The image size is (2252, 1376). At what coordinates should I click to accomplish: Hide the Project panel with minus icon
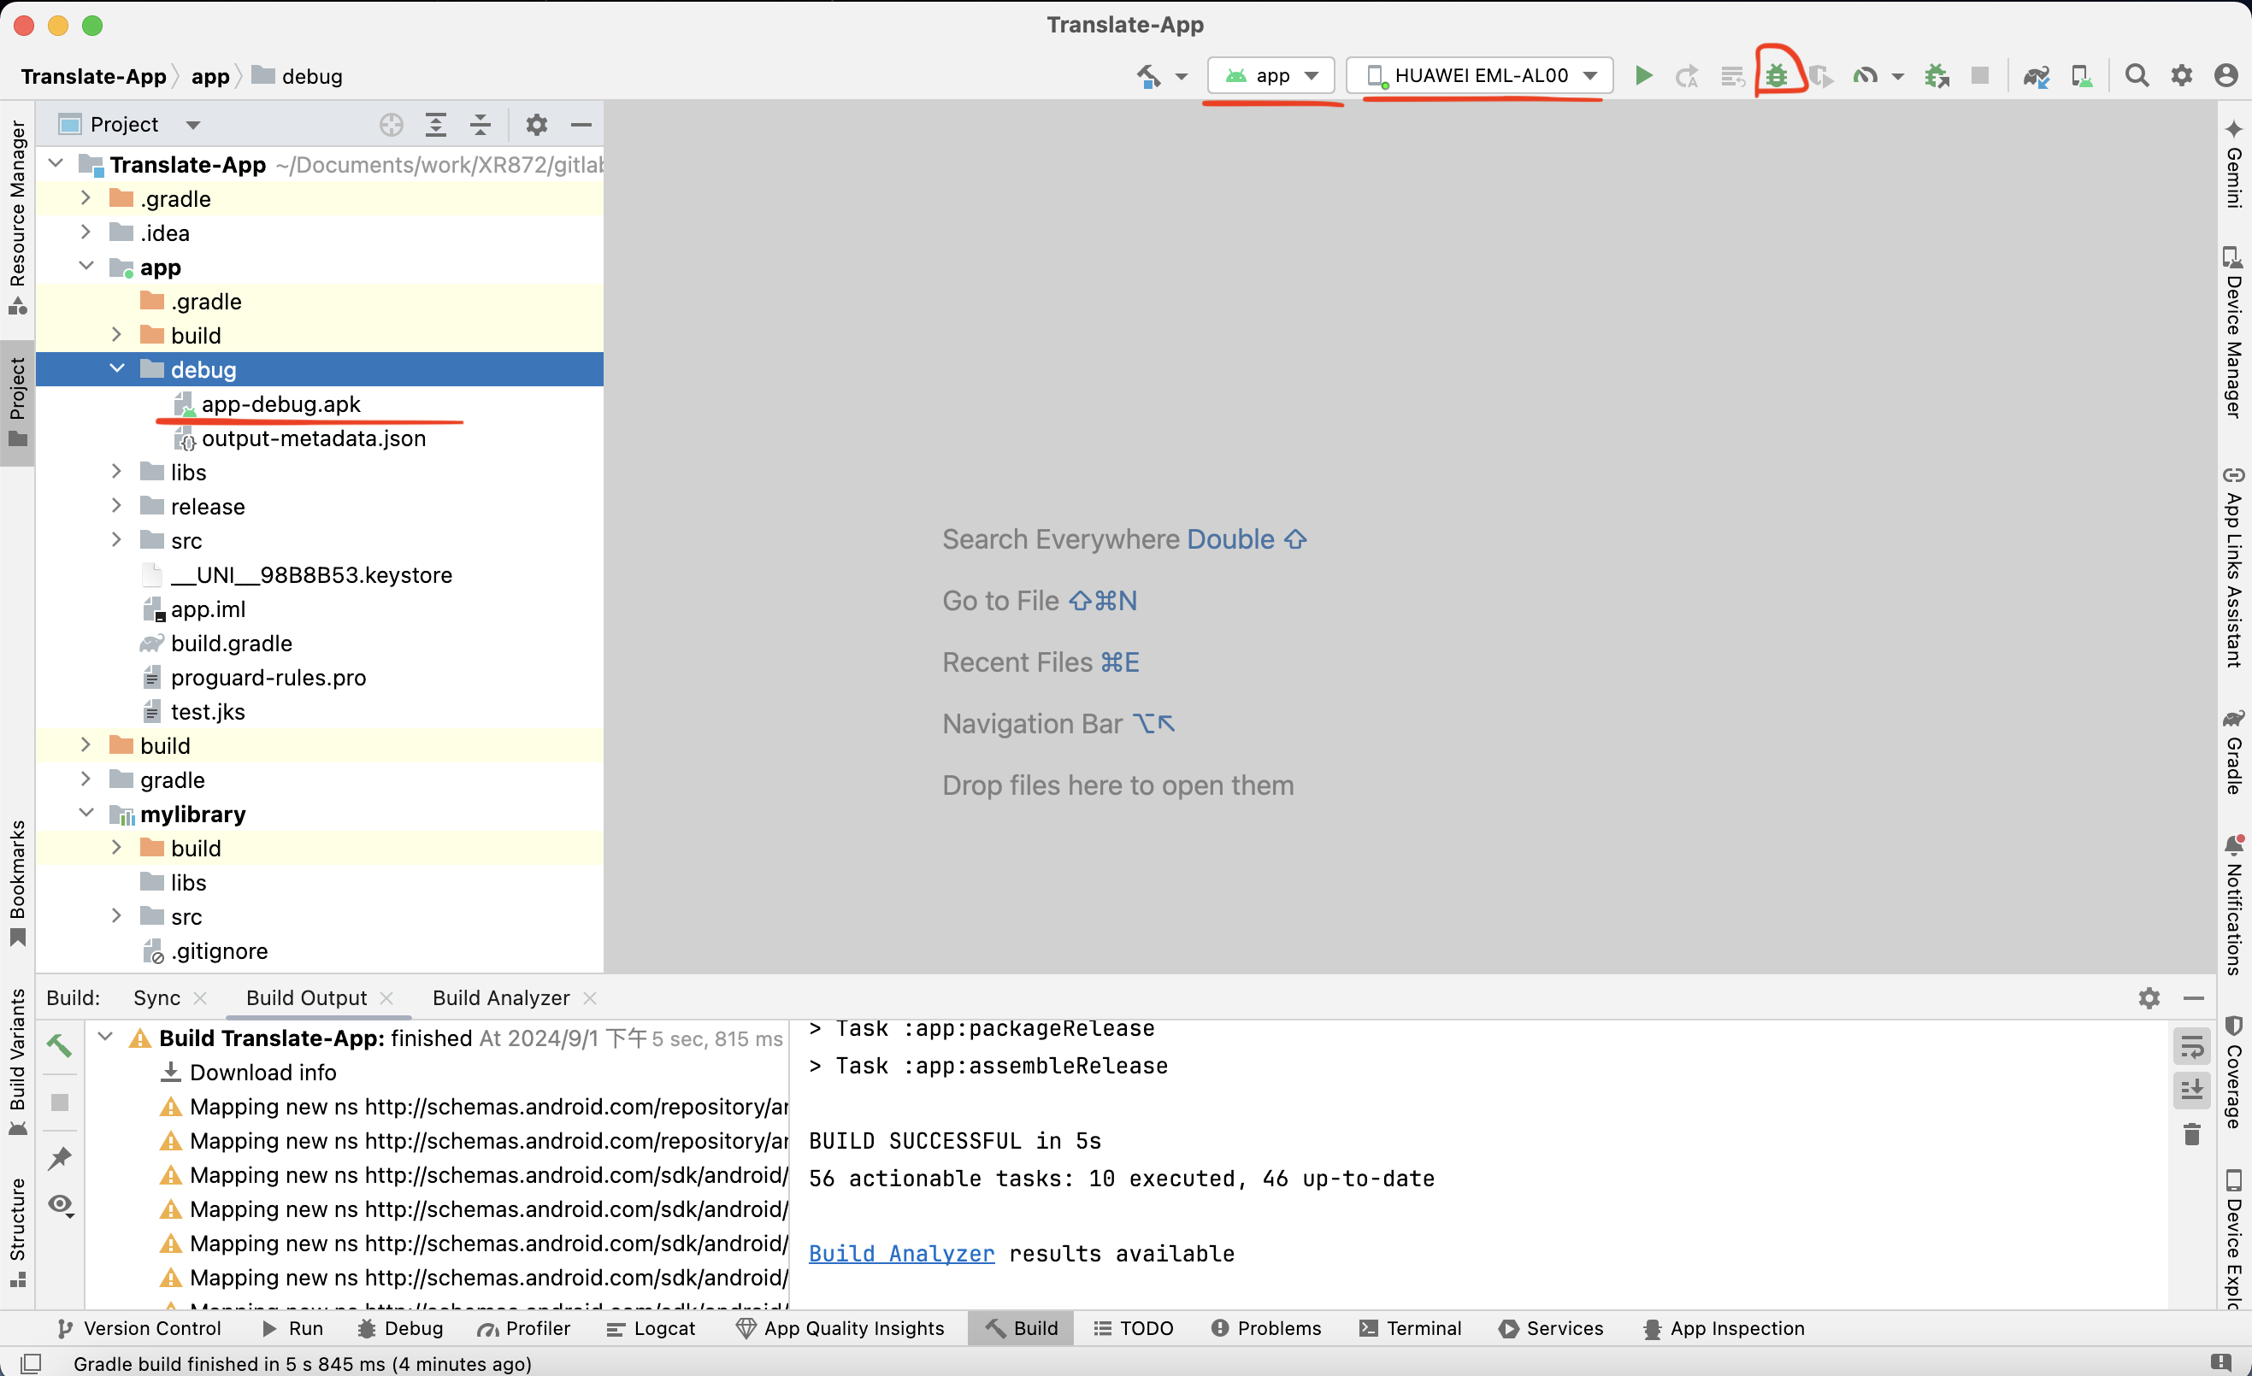pos(581,124)
